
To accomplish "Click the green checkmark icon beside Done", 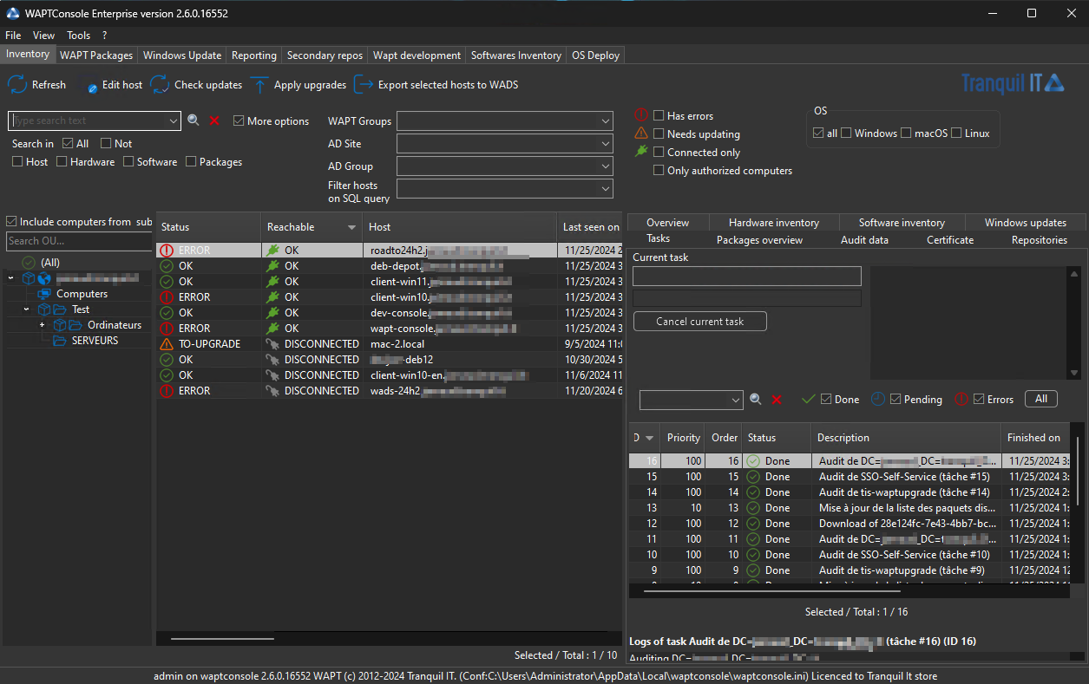I will pos(809,399).
